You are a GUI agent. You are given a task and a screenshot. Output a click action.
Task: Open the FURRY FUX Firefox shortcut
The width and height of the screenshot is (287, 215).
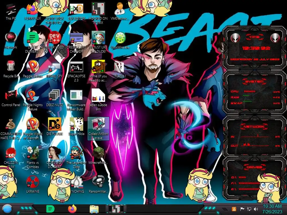click(x=33, y=12)
